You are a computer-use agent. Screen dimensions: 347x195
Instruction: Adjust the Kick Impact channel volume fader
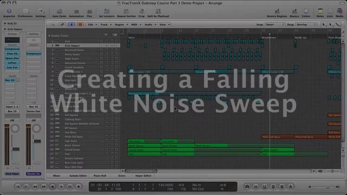16,149
